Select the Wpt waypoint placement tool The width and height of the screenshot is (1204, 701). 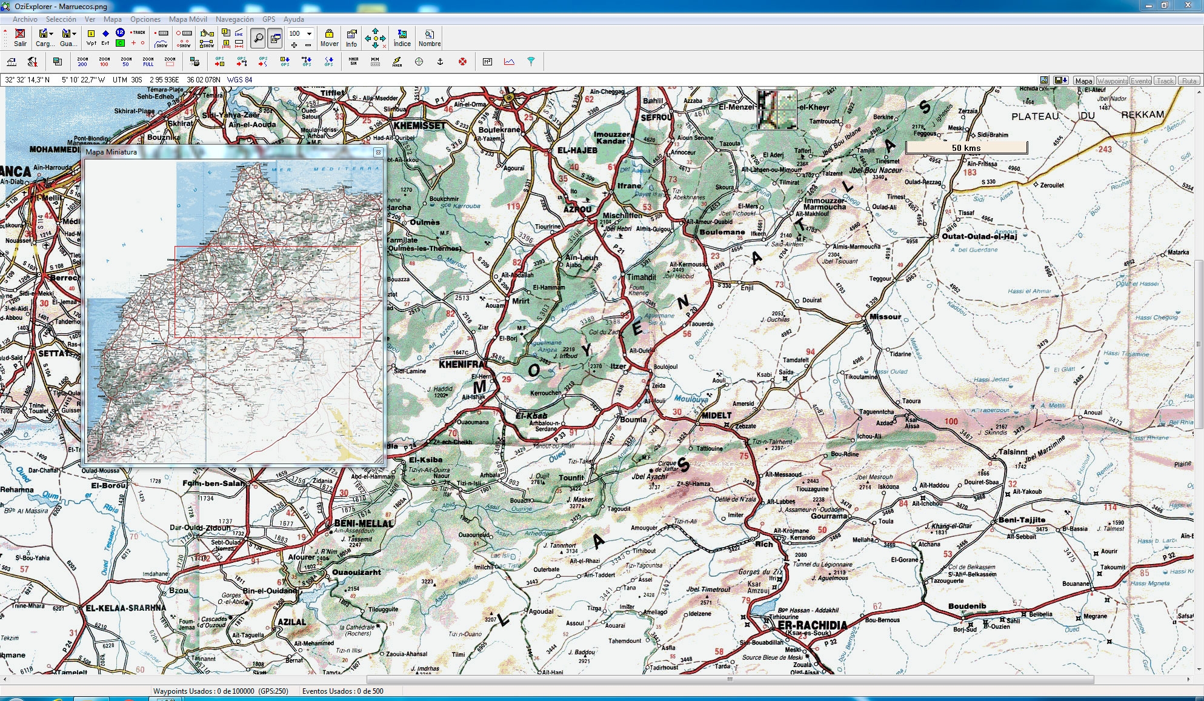[91, 38]
